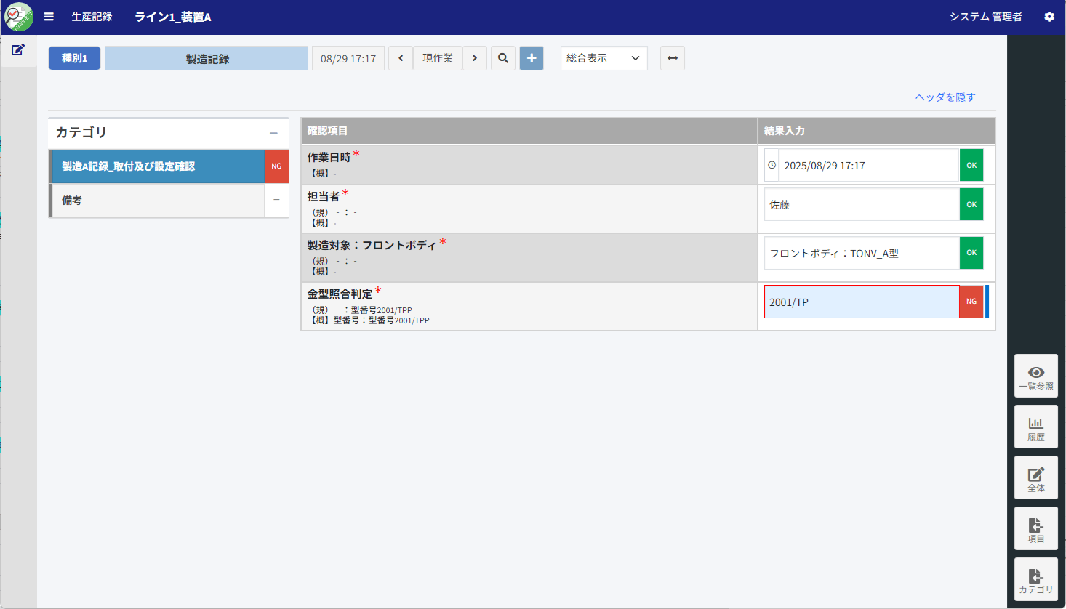Toggle the OK status beside 佐藤
Screen dimensions: 1066x609
point(971,205)
